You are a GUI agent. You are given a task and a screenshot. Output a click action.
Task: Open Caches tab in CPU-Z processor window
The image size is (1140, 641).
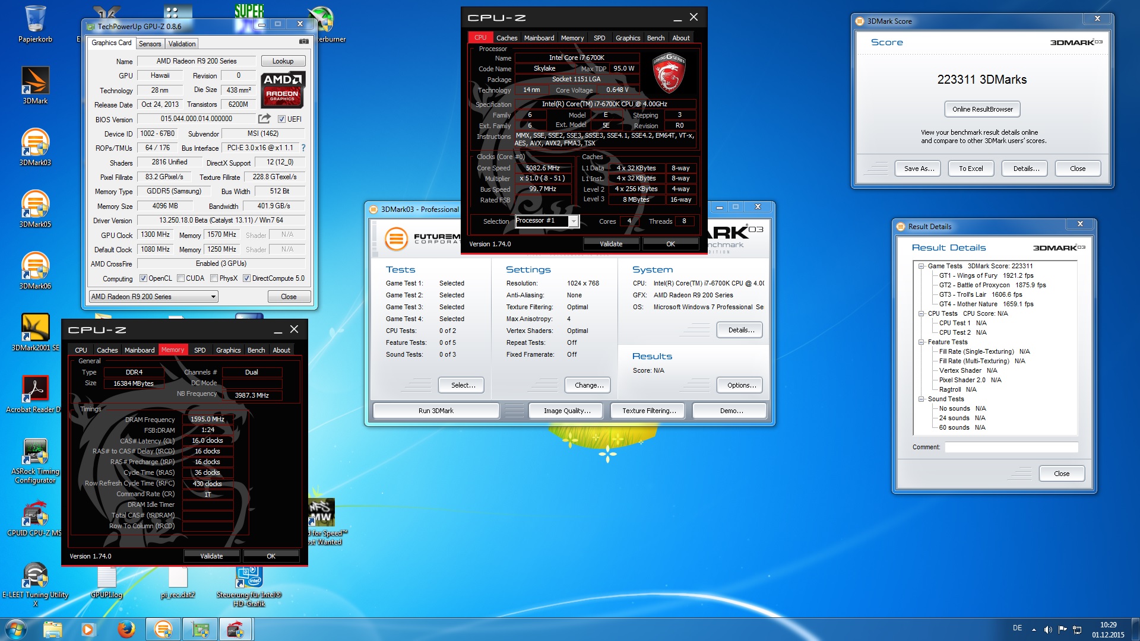click(506, 38)
